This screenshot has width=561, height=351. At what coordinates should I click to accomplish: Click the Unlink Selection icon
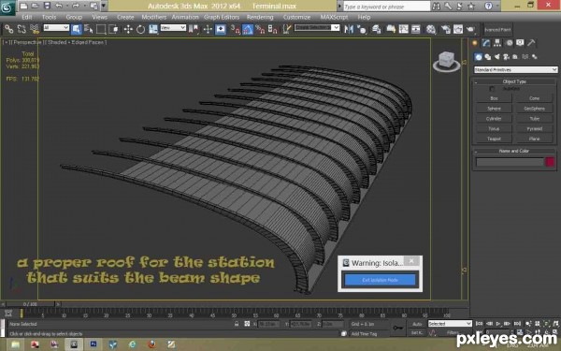[x=22, y=29]
